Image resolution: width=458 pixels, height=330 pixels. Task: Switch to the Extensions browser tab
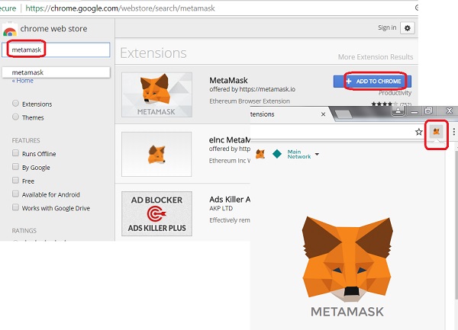(x=289, y=114)
